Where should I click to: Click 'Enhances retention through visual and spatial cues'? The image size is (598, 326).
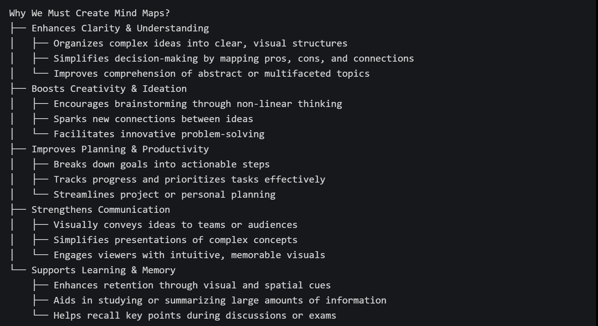click(x=192, y=285)
